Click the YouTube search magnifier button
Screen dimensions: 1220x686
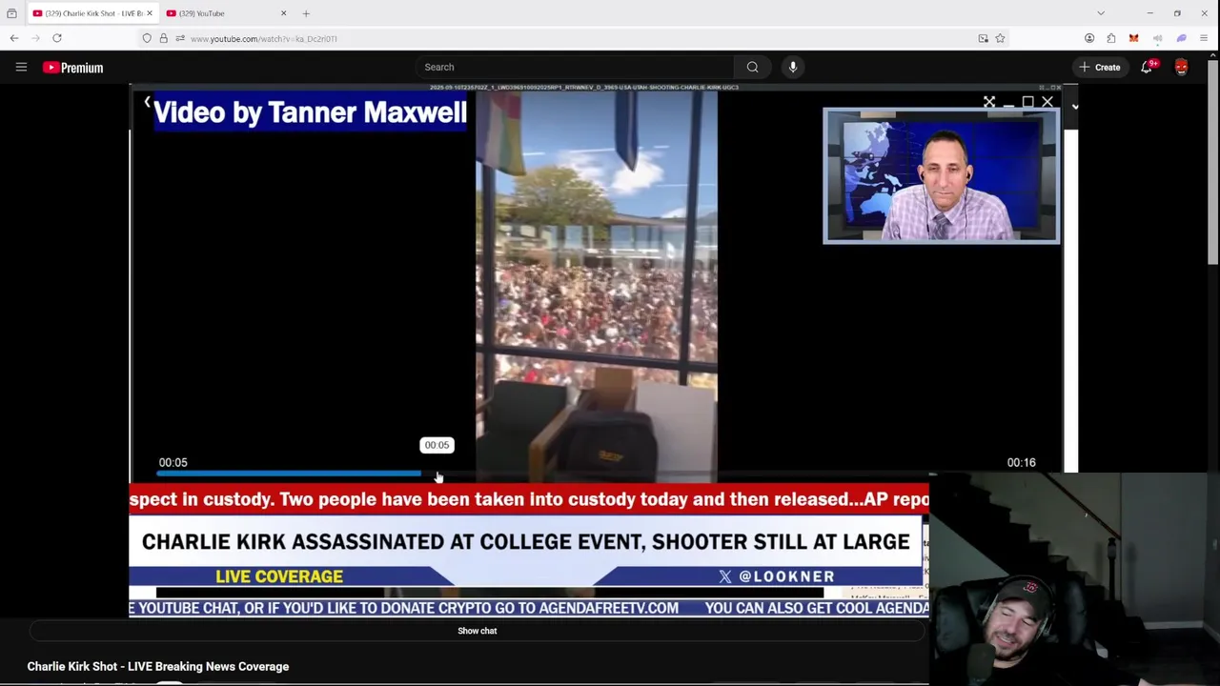(752, 67)
